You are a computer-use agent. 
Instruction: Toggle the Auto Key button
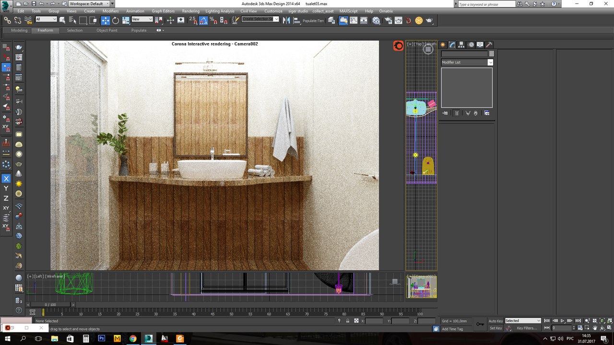(x=496, y=321)
